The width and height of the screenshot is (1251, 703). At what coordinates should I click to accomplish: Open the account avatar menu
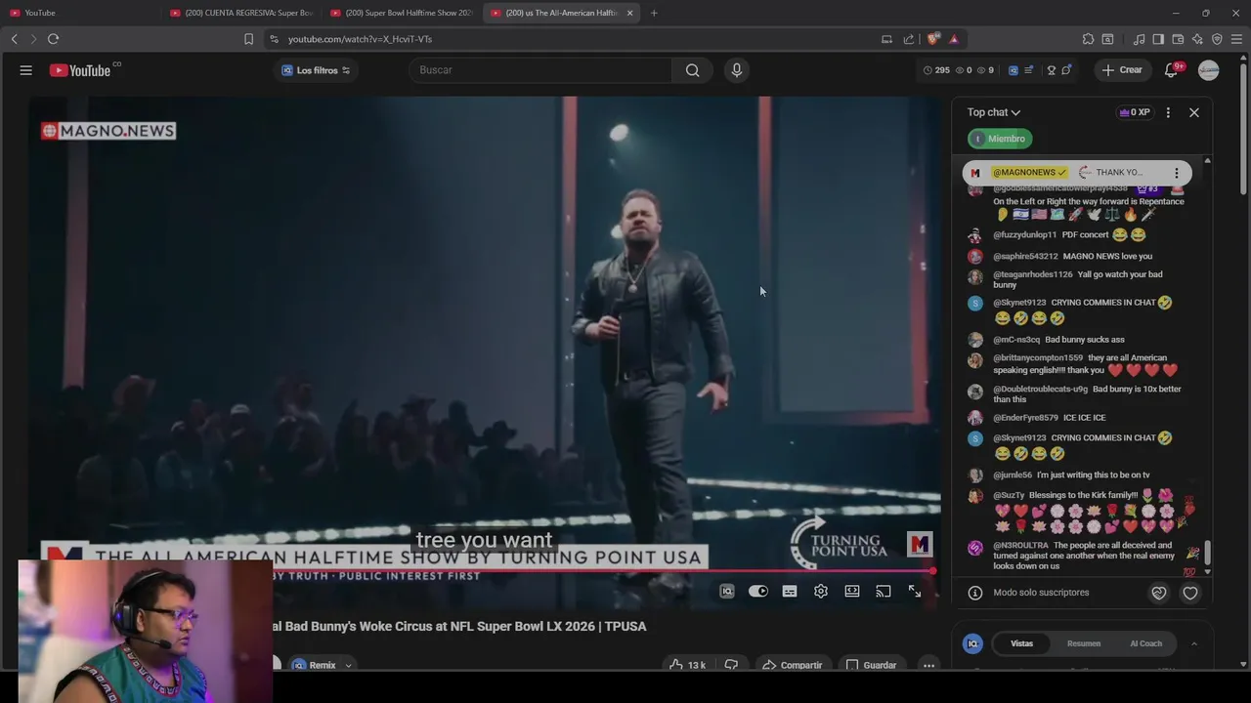coord(1209,70)
